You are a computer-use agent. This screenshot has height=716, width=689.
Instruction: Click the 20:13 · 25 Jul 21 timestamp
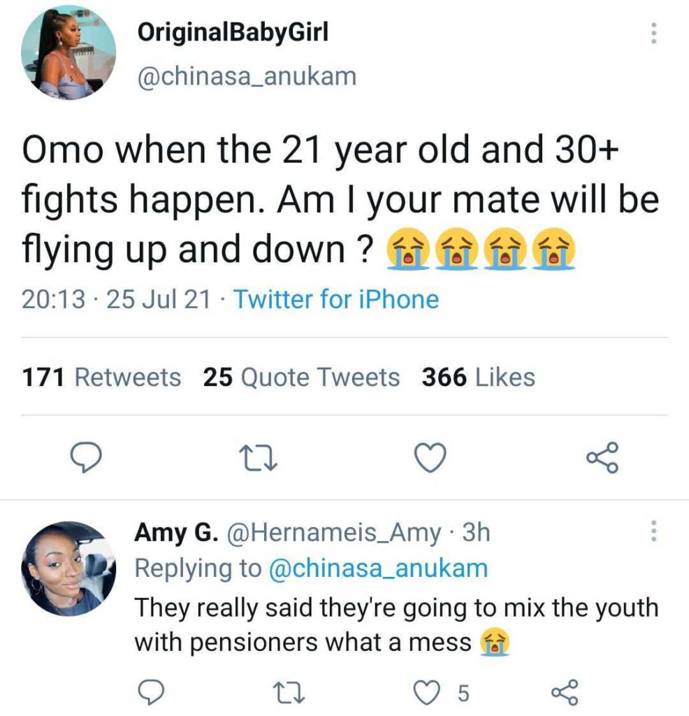pos(116,299)
